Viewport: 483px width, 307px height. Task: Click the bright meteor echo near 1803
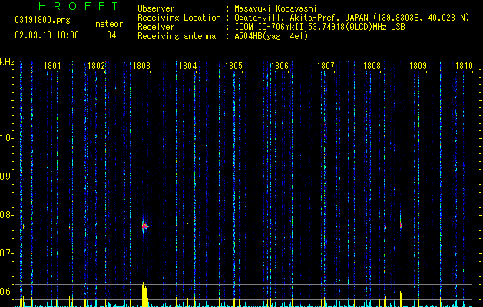tap(144, 226)
